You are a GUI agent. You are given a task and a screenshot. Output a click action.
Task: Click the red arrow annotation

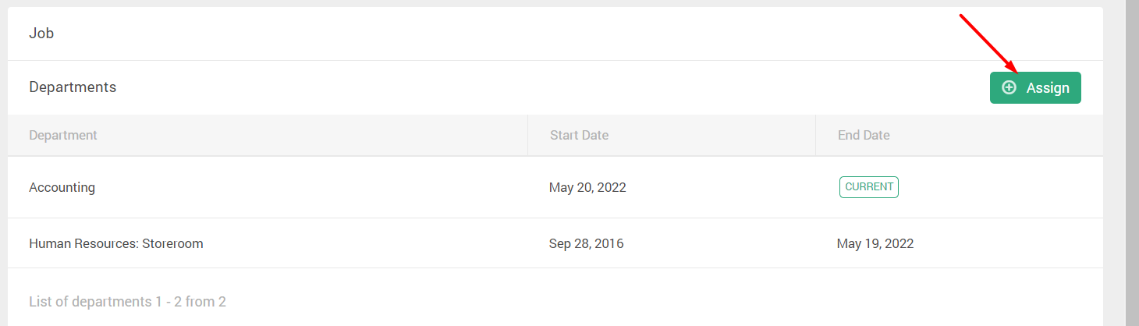987,42
